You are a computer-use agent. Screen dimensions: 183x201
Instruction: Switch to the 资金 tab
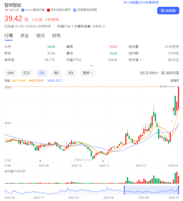[x=24, y=36]
